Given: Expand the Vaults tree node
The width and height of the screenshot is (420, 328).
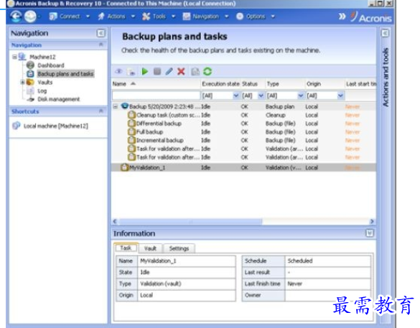Looking at the screenshot, I should 22,83.
